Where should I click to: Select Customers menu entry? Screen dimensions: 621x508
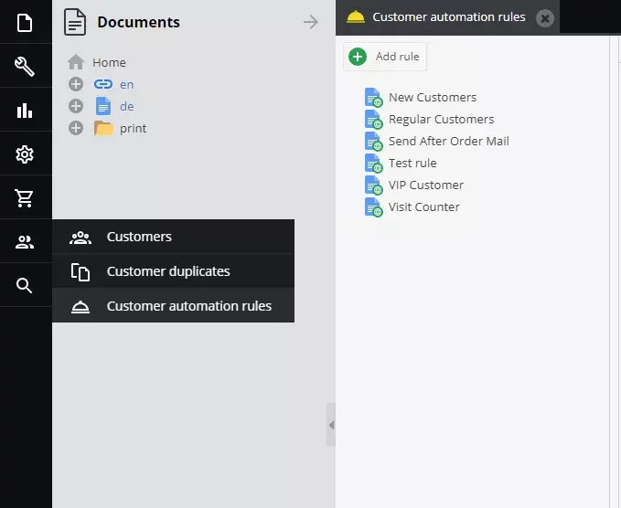point(139,237)
